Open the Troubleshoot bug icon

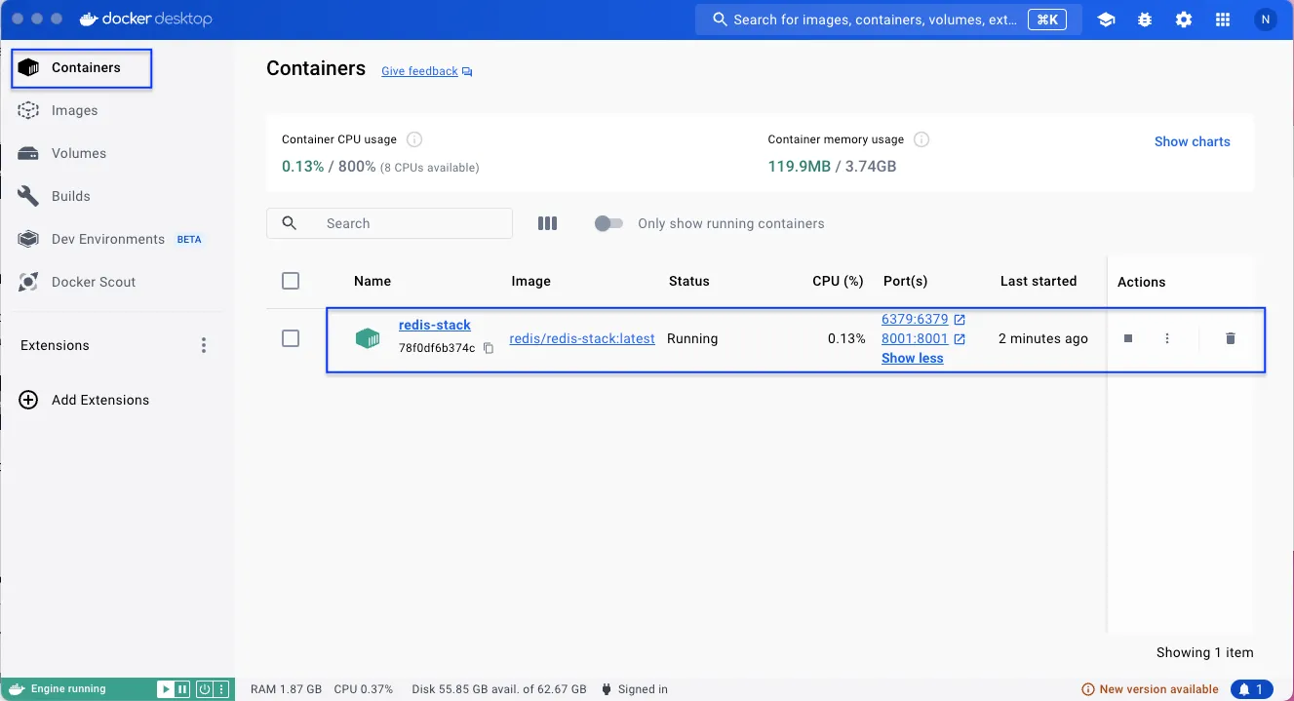tap(1145, 19)
